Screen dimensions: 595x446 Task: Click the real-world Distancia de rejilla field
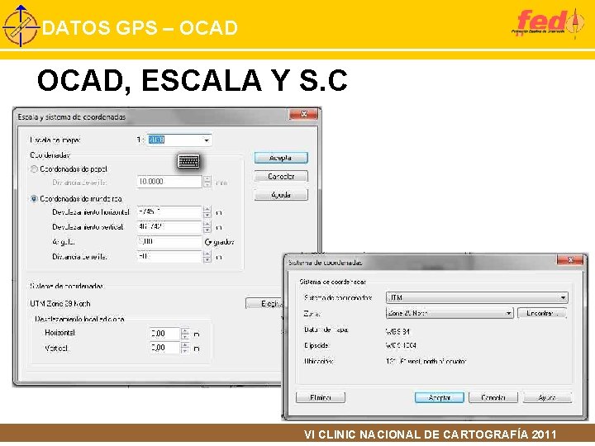click(169, 256)
